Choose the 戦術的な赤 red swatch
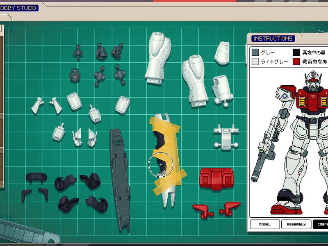Image resolution: width=328 pixels, height=246 pixels. tap(296, 62)
